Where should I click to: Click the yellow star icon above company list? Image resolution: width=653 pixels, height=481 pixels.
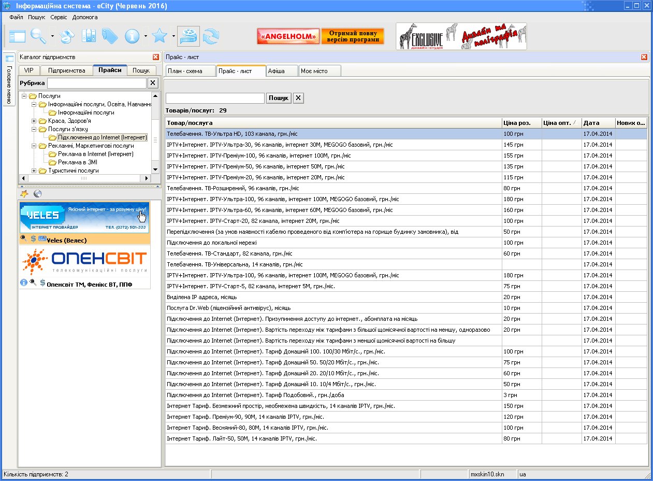tap(24, 194)
